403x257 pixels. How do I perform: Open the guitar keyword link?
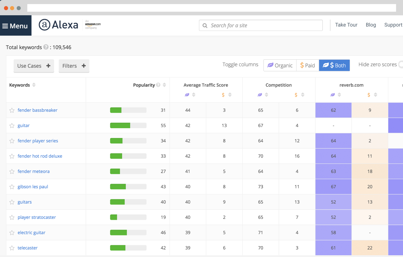[x=24, y=126]
